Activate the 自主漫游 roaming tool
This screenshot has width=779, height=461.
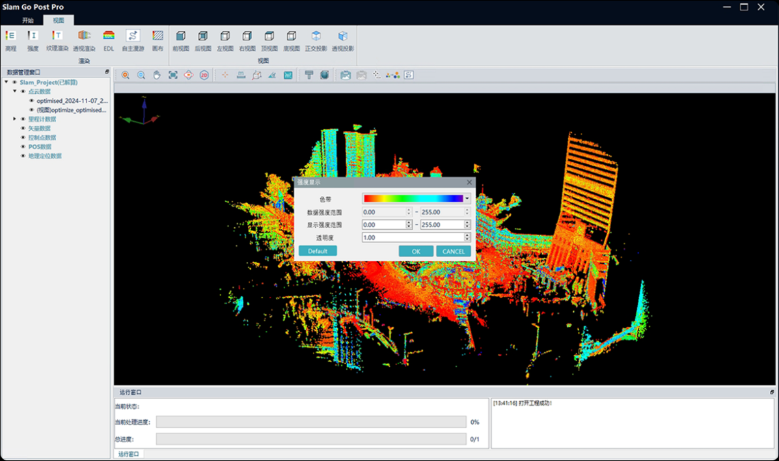point(133,36)
